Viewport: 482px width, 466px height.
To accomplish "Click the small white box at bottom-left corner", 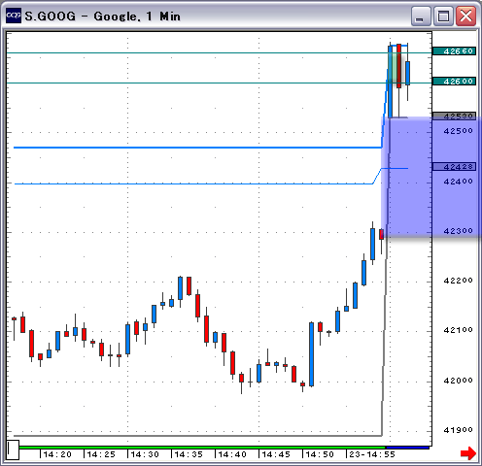I will (x=13, y=449).
